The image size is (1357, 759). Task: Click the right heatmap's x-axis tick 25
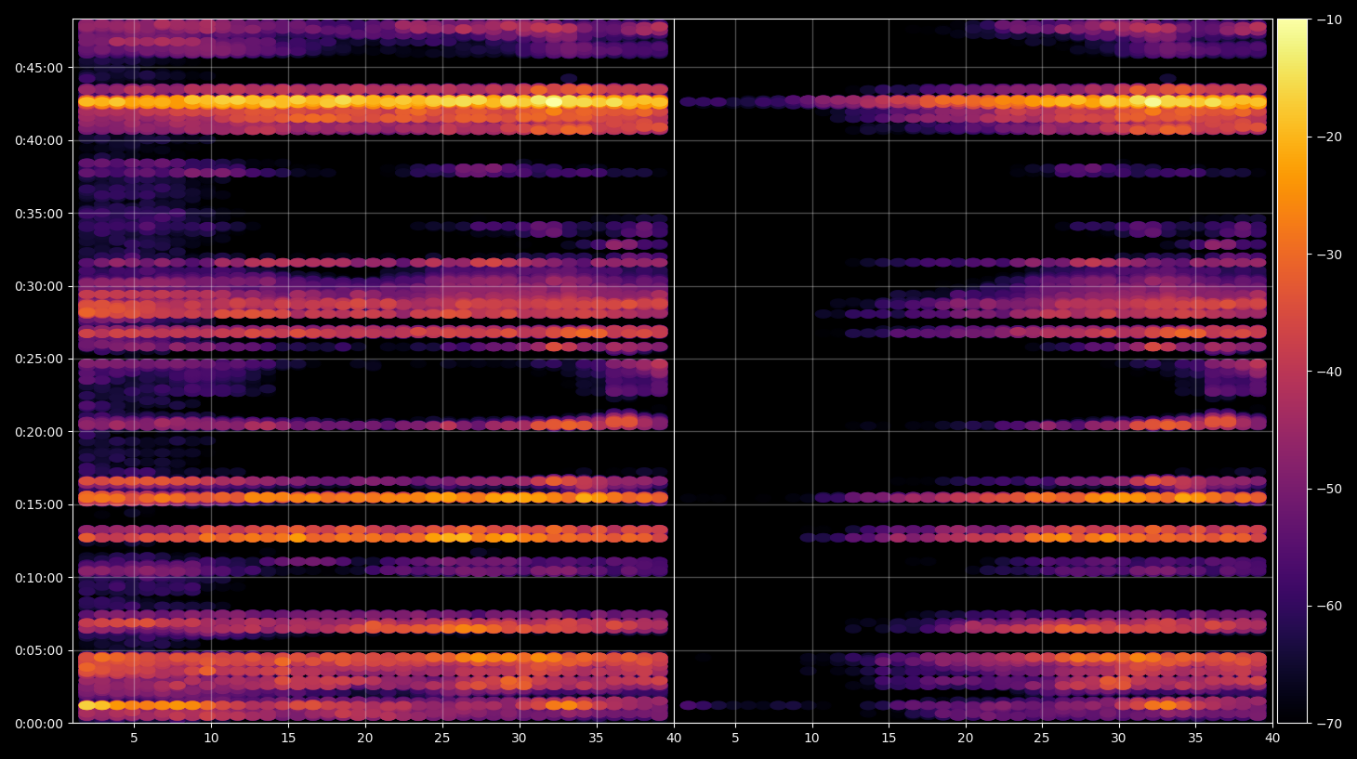tap(1042, 739)
